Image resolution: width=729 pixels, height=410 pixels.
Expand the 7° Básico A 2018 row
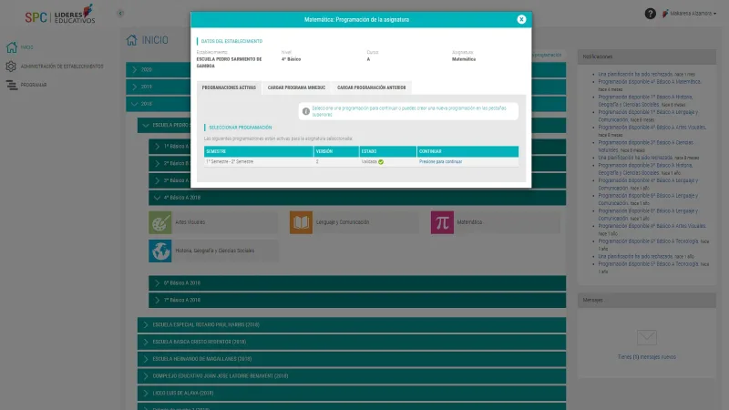coord(357,301)
